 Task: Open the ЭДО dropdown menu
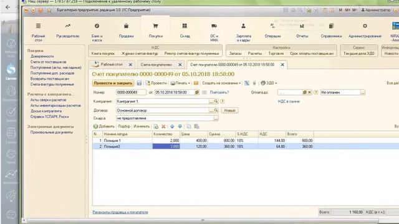pyautogui.click(x=269, y=83)
